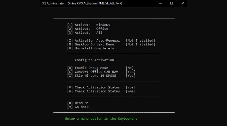This screenshot has height=126, width=227.
Task: Click the '[I] Activation Auto-Renewal' line
Action: [x=93, y=41]
